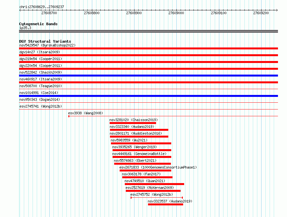
Task: Select the nsv5983559 (Wu2021) red bar
Action: coord(141,143)
